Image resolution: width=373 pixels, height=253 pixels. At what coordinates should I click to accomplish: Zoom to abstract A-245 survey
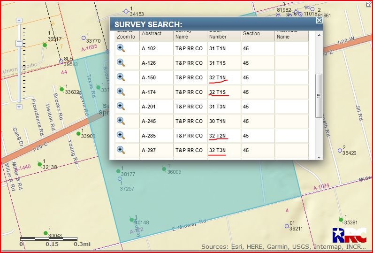coord(121,121)
